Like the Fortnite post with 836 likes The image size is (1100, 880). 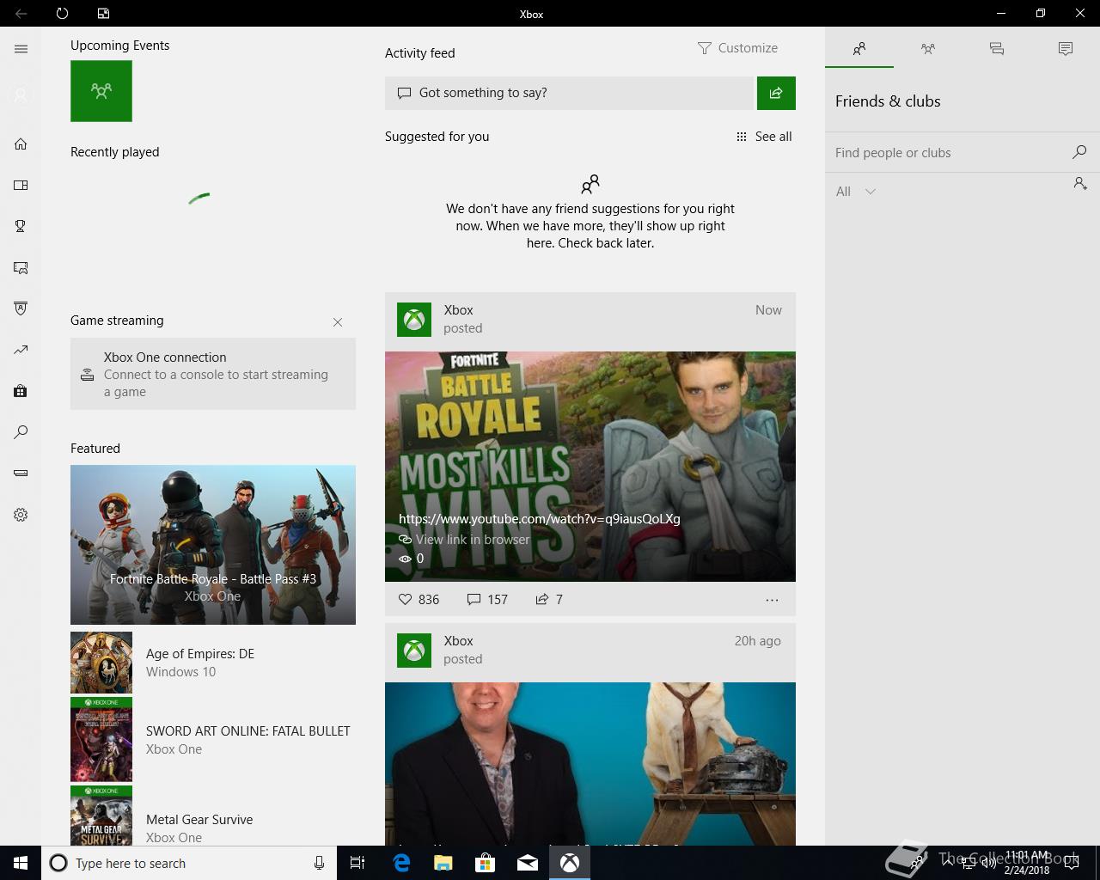pos(419,599)
